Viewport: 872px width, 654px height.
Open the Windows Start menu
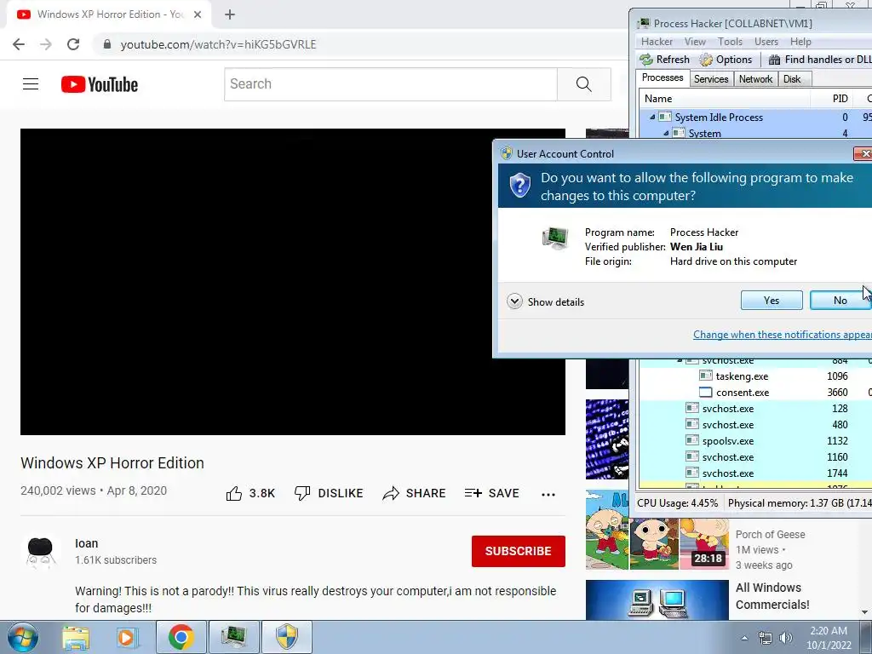pos(23,637)
